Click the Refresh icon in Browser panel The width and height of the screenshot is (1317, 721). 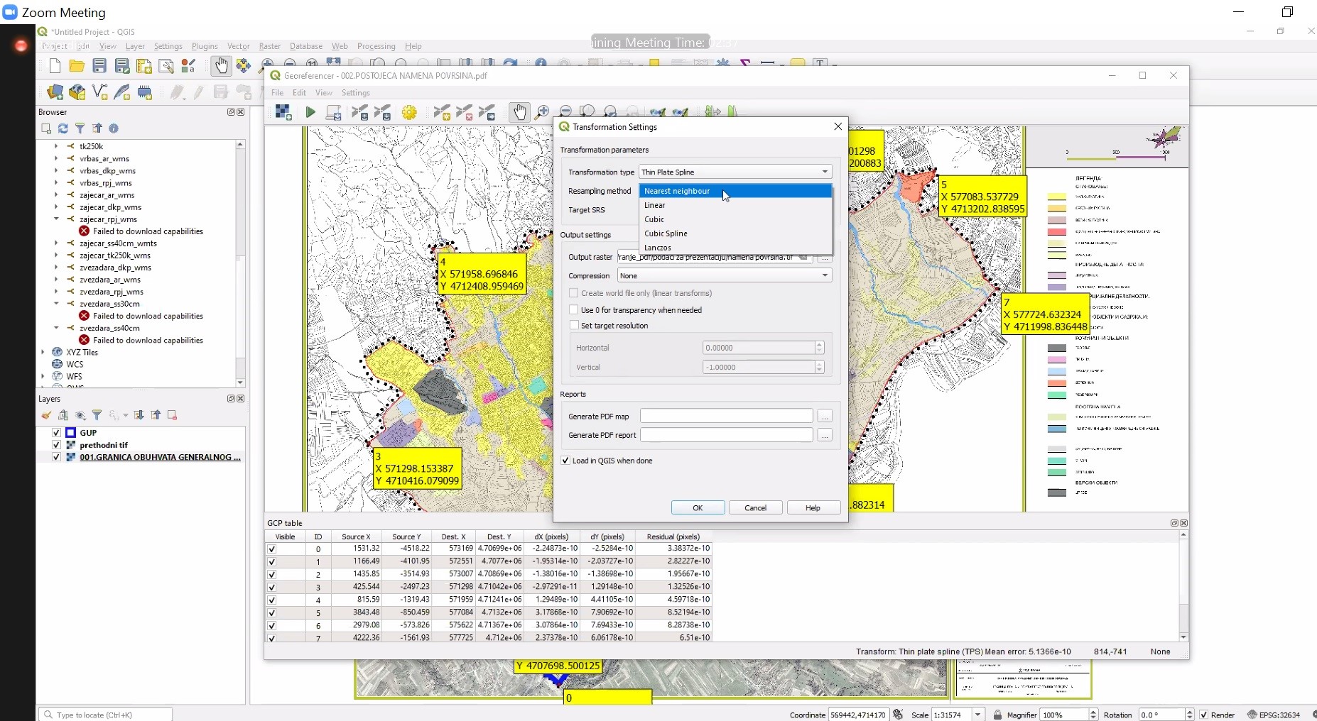[x=63, y=128]
